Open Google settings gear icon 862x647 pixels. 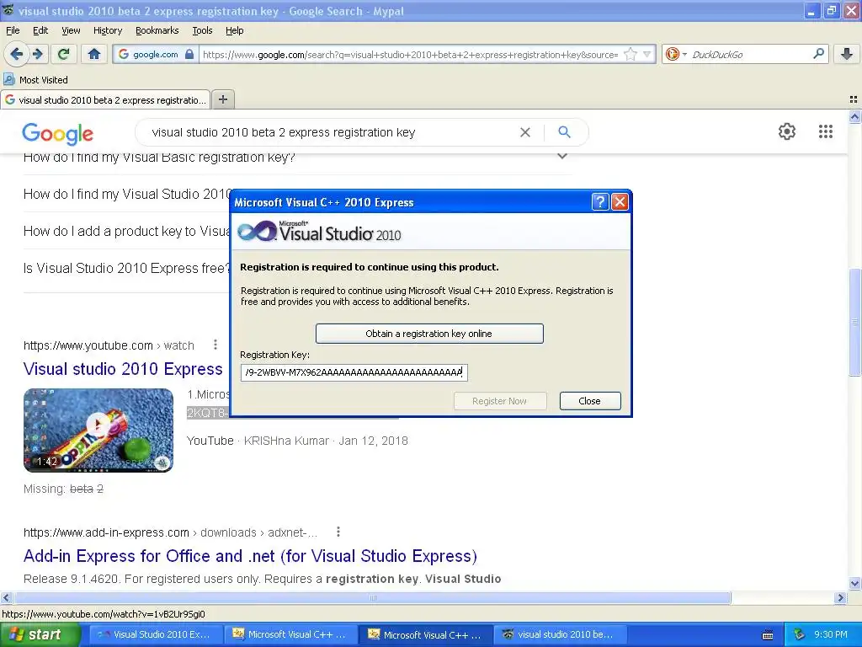[x=787, y=131]
